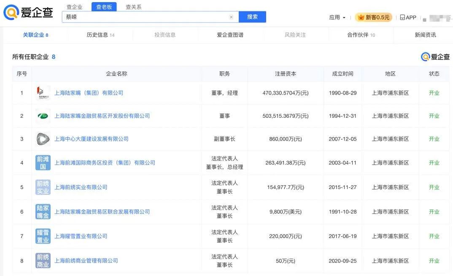Open 上海陆家嘴金融贸易区联合发展有限公司 link
Image resolution: width=453 pixels, height=276 pixels.
point(102,212)
